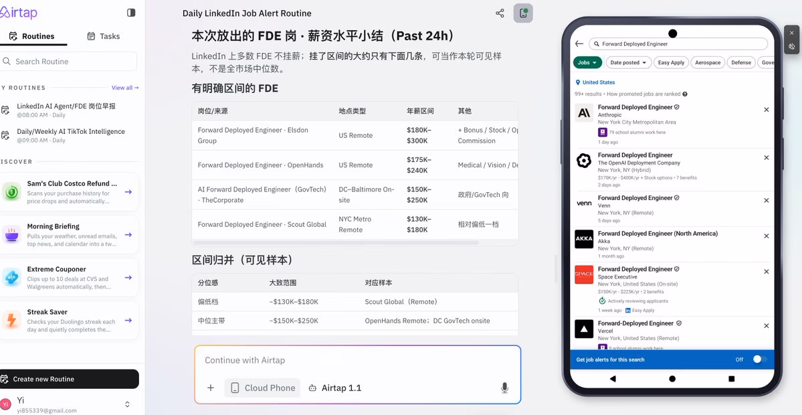802x415 pixels.
Task: Open View all routines link
Action: click(x=125, y=88)
